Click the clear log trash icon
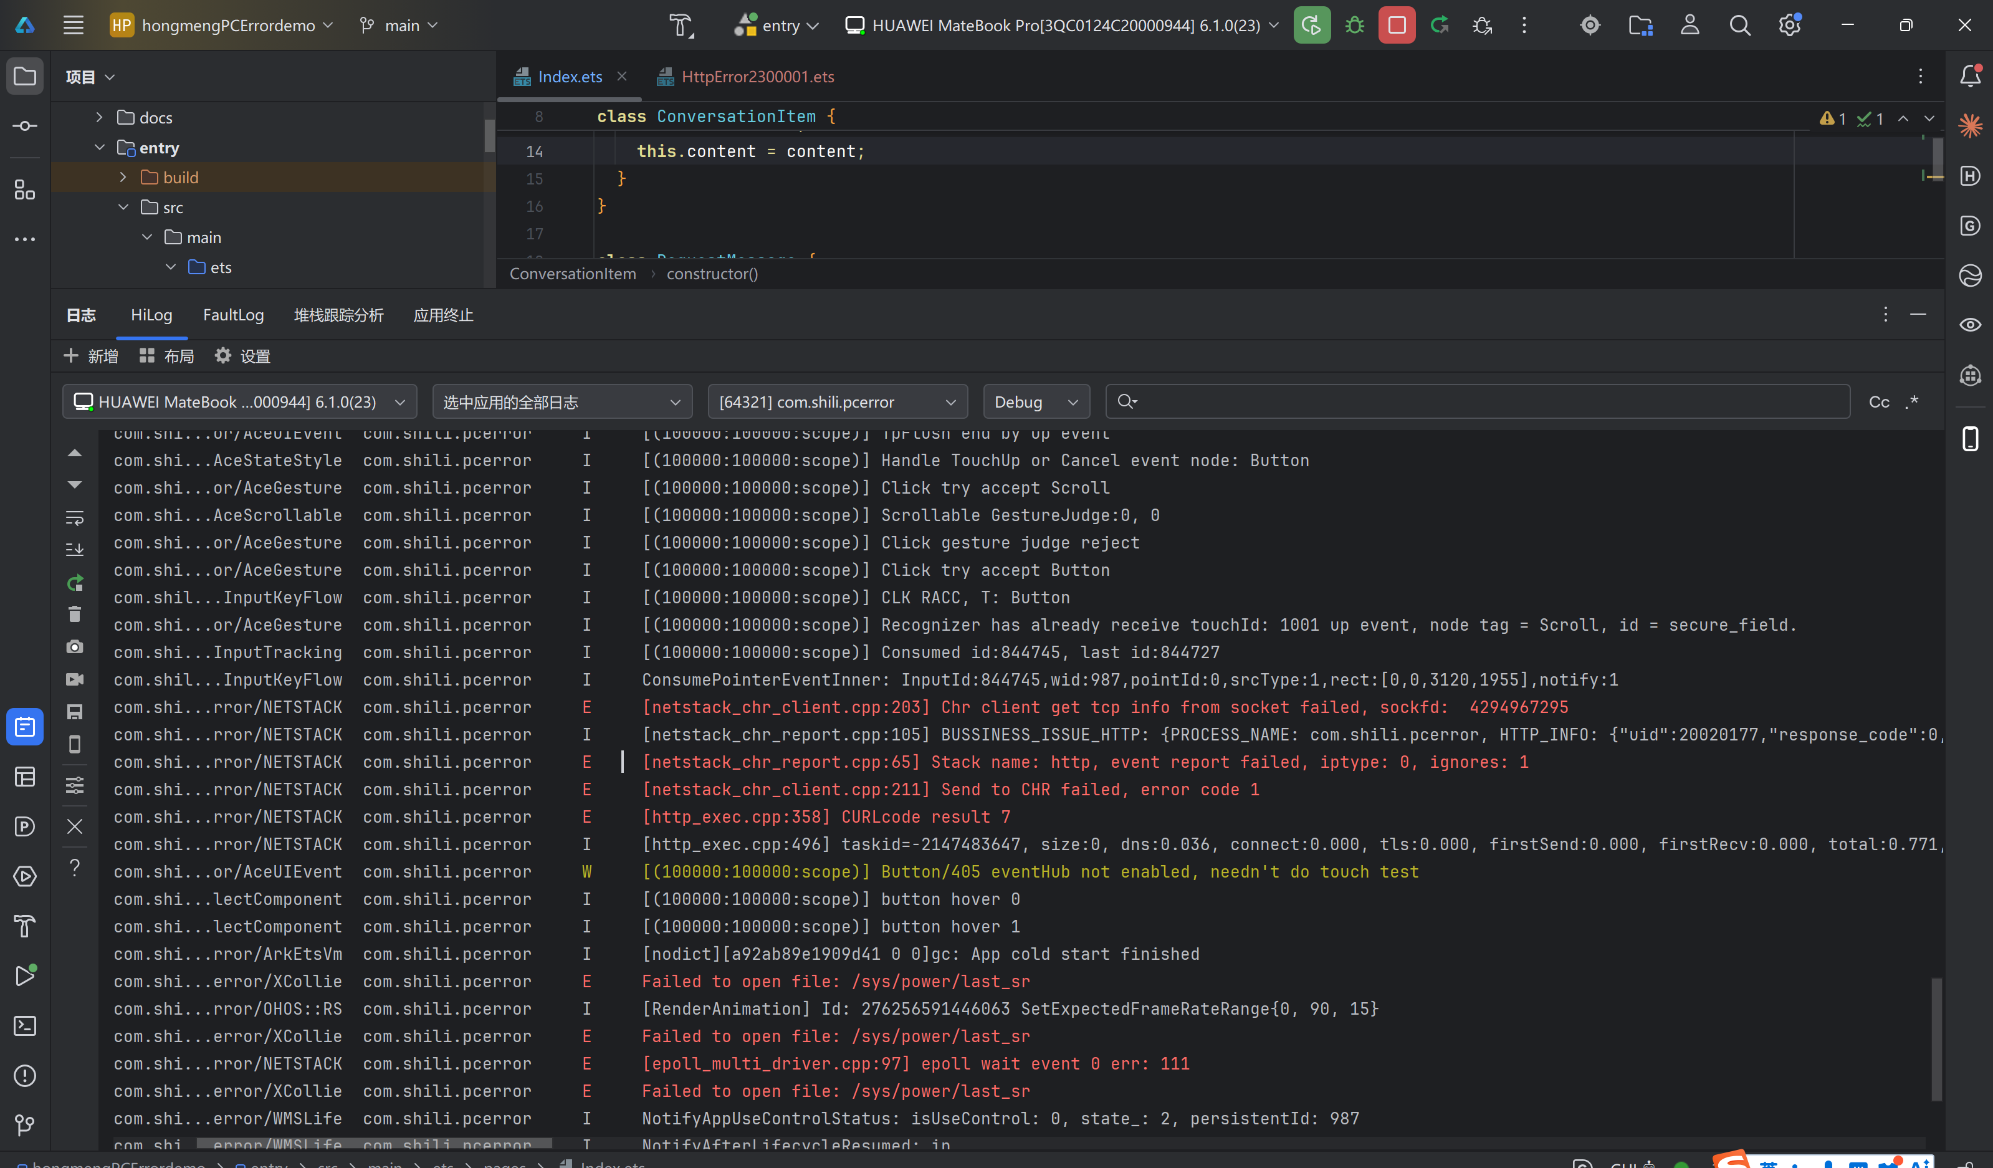1993x1168 pixels. (x=74, y=615)
